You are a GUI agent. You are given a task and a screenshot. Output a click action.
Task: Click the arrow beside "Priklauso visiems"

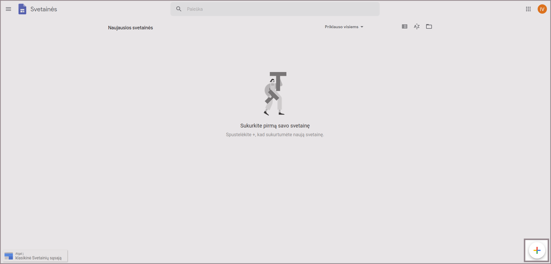pyautogui.click(x=362, y=27)
